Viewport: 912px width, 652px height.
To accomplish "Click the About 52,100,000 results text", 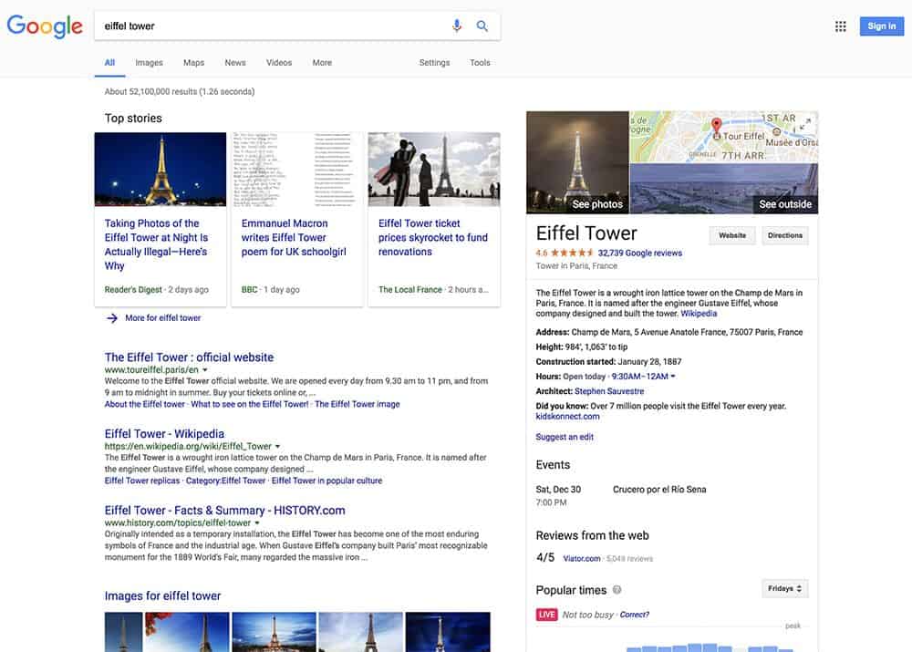I will pos(179,92).
